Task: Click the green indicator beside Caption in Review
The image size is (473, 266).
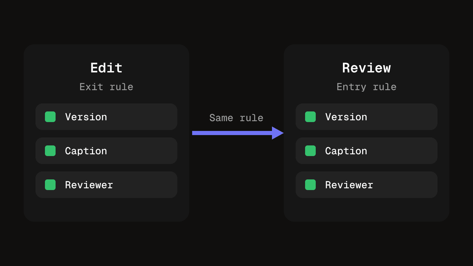Action: pyautogui.click(x=310, y=151)
